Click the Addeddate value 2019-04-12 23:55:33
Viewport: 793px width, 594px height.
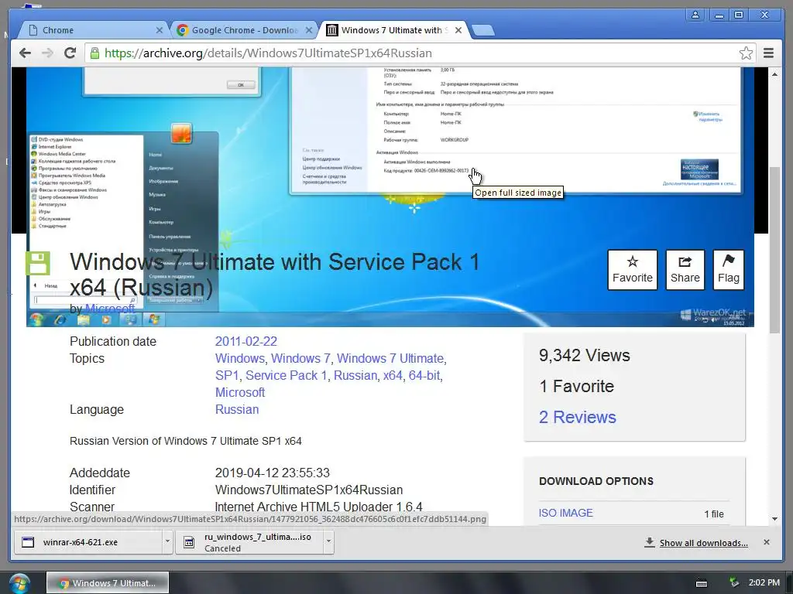point(272,473)
